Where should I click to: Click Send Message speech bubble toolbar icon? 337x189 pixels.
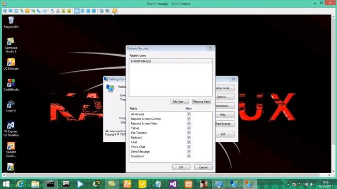coord(44,10)
